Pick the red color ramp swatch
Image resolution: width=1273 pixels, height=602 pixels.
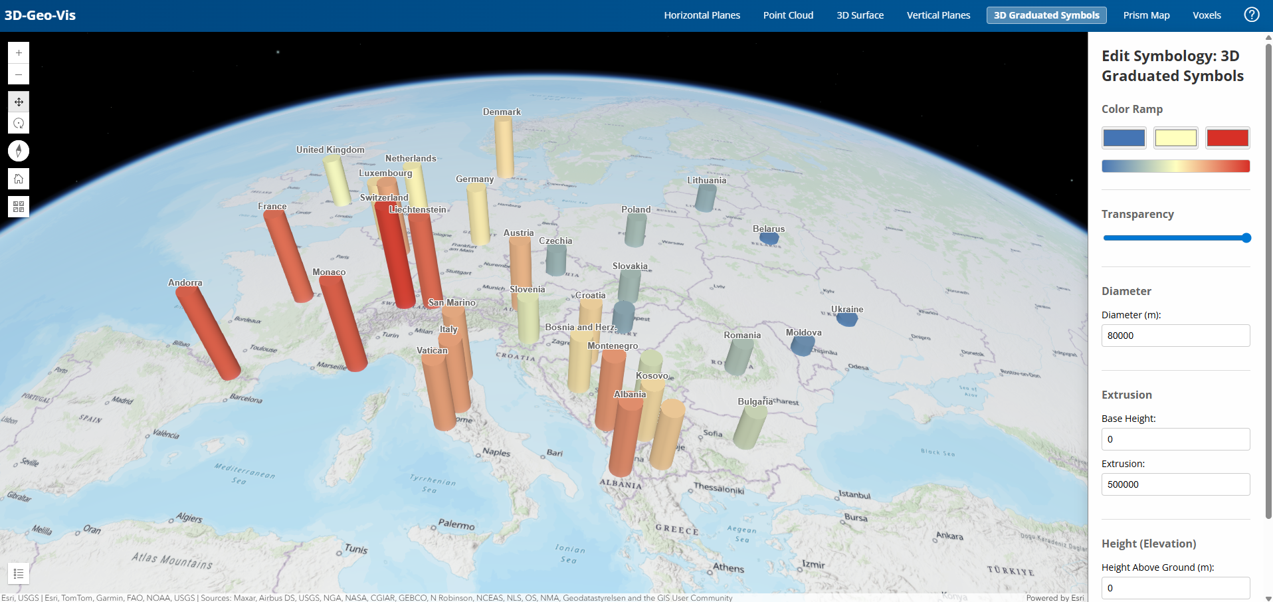1227,138
